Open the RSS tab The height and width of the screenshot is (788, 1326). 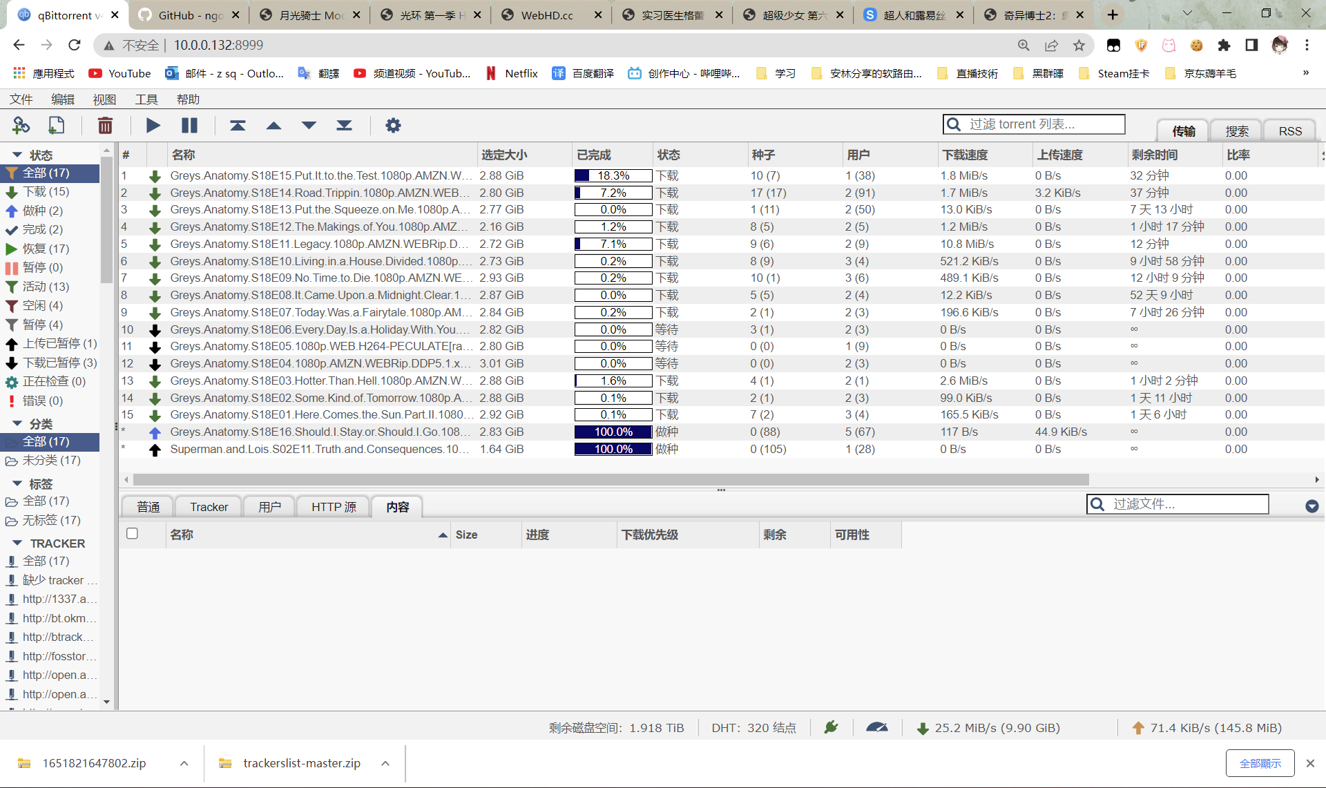tap(1289, 131)
